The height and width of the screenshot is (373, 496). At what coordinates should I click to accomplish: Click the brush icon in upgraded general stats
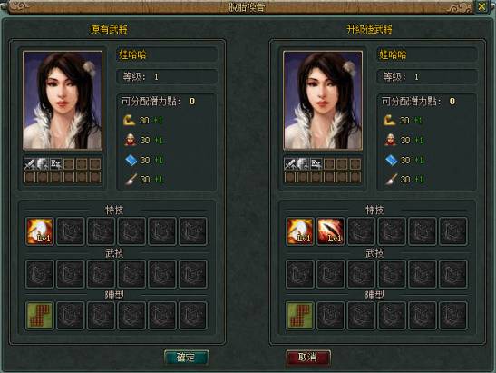(x=391, y=179)
